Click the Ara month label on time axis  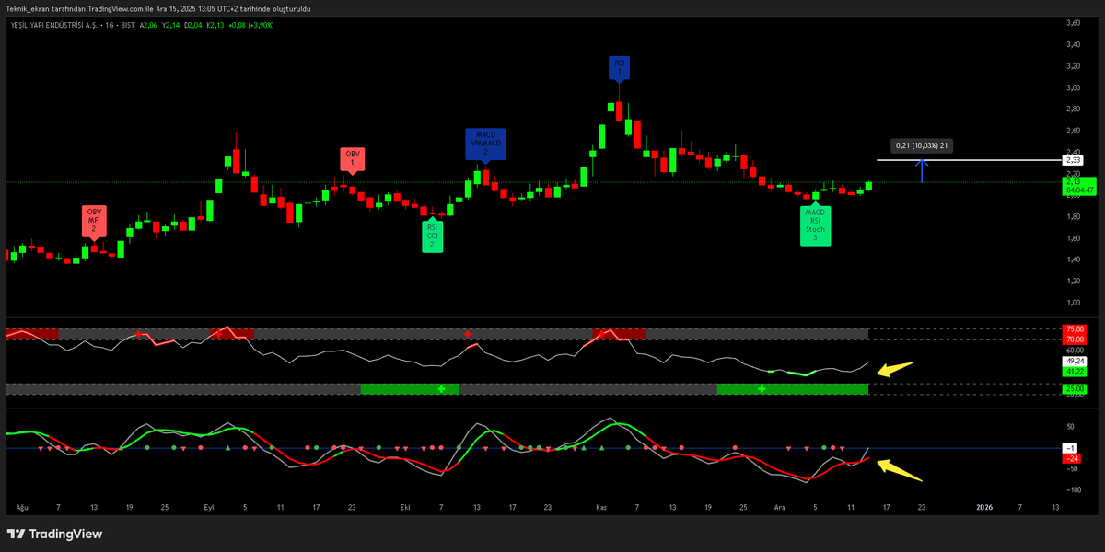779,507
